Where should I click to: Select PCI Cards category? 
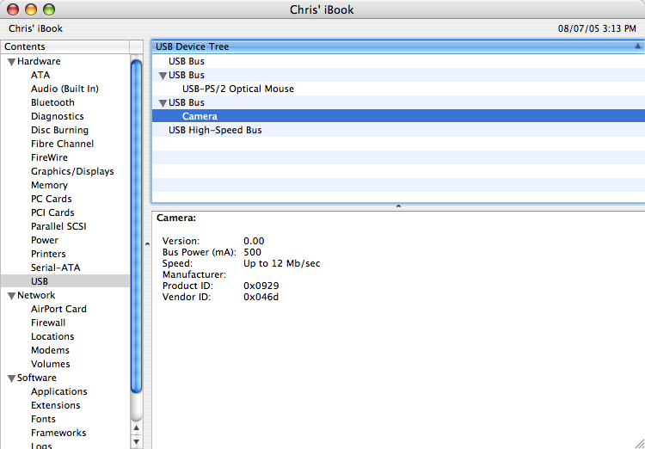click(52, 212)
